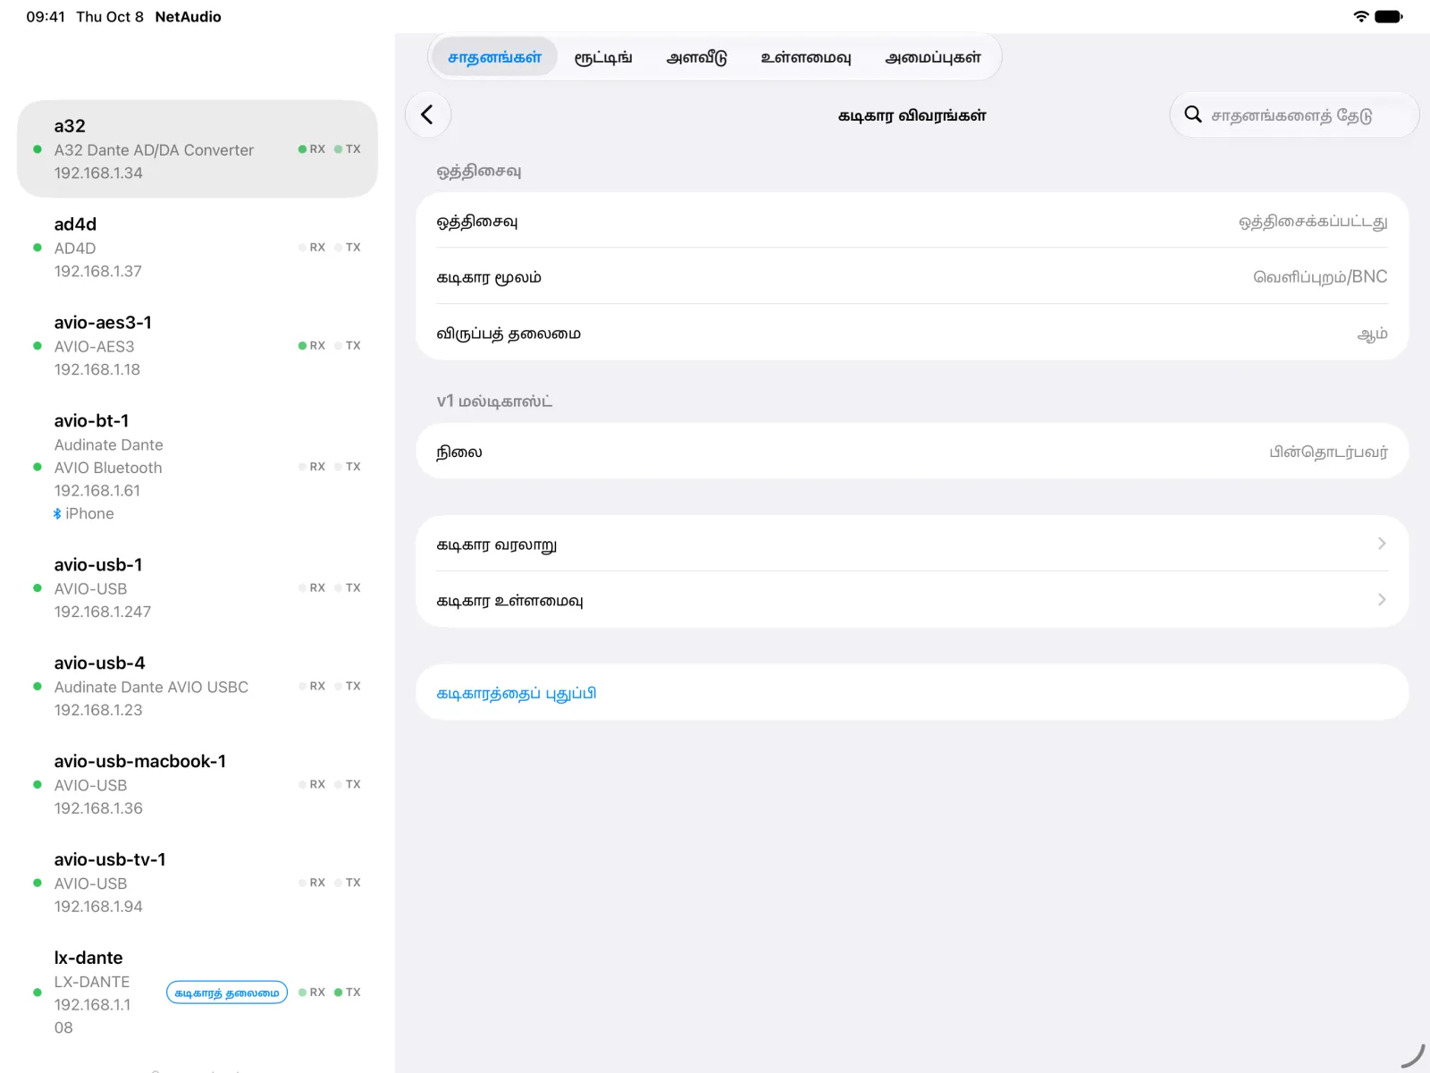Tap the வெளிப்புறம்/BNC clock source value
Image resolution: width=1430 pixels, height=1073 pixels.
click(x=1320, y=277)
